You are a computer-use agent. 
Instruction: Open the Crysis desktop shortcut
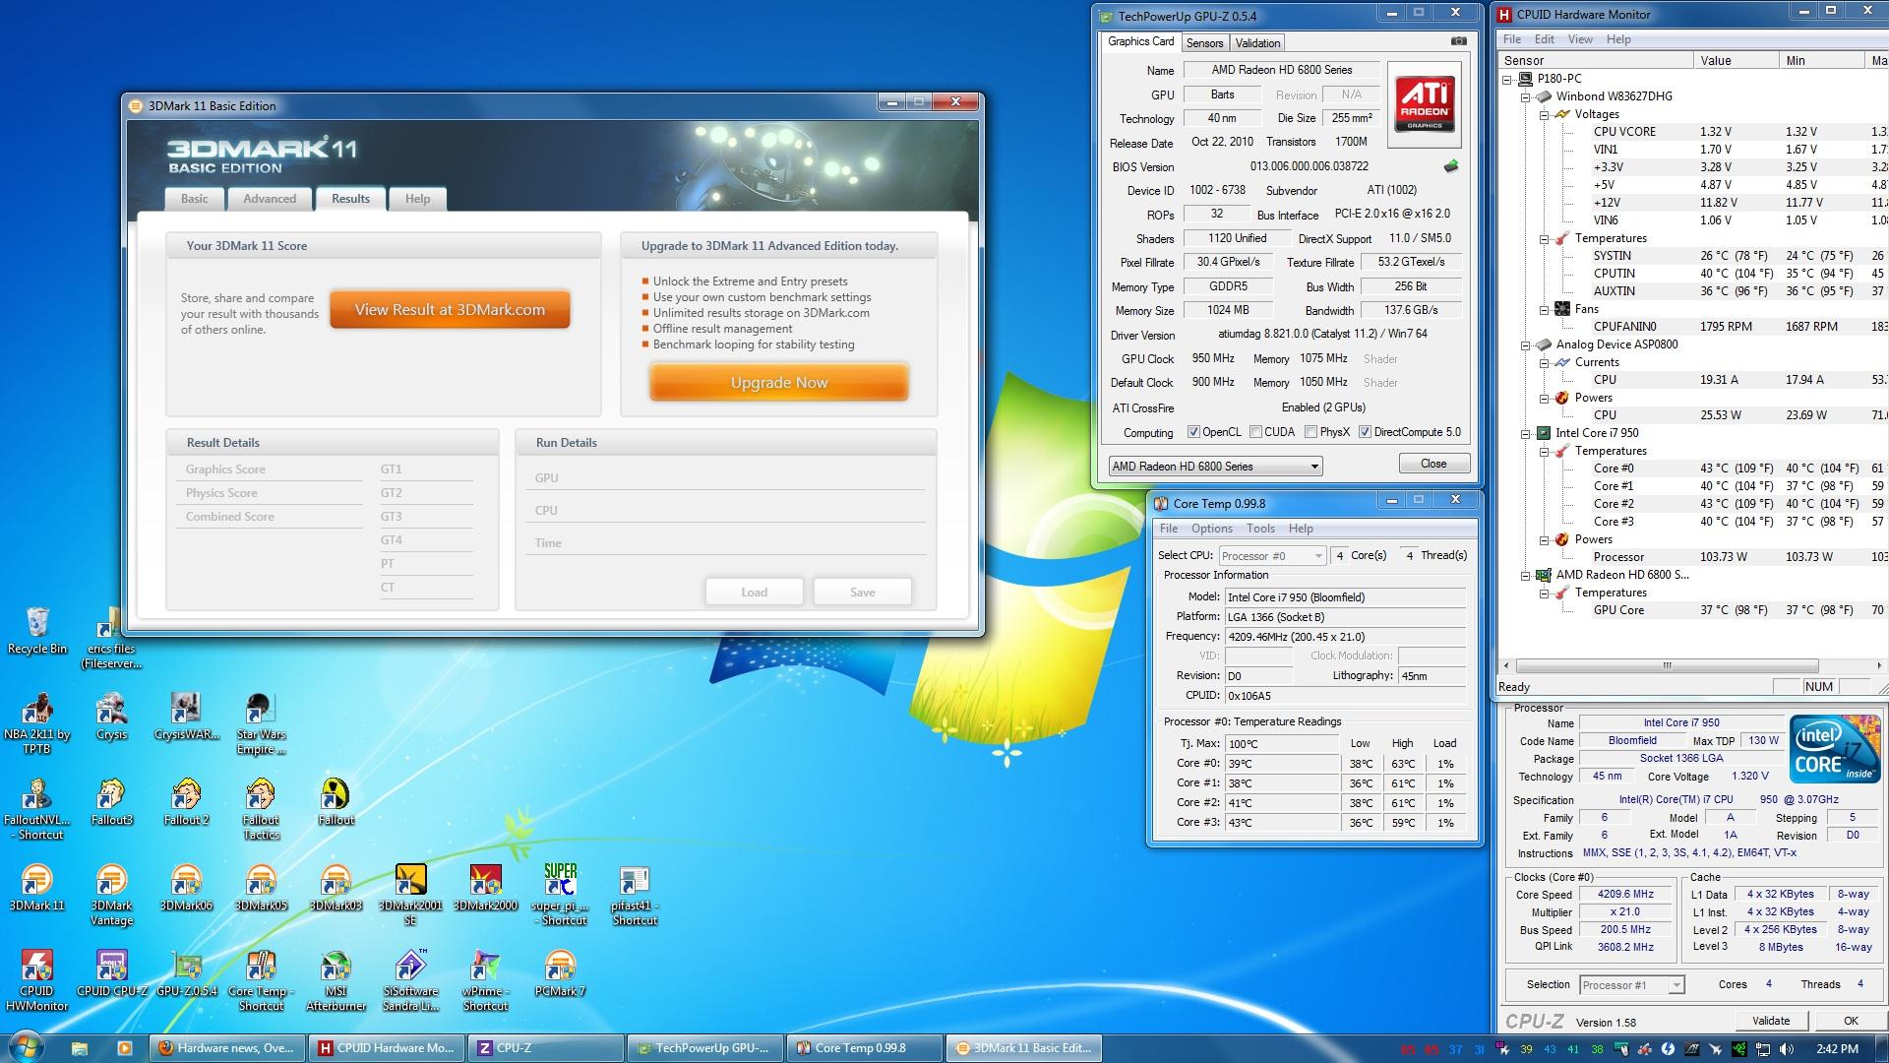111,717
